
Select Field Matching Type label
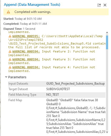[x=22, y=95]
